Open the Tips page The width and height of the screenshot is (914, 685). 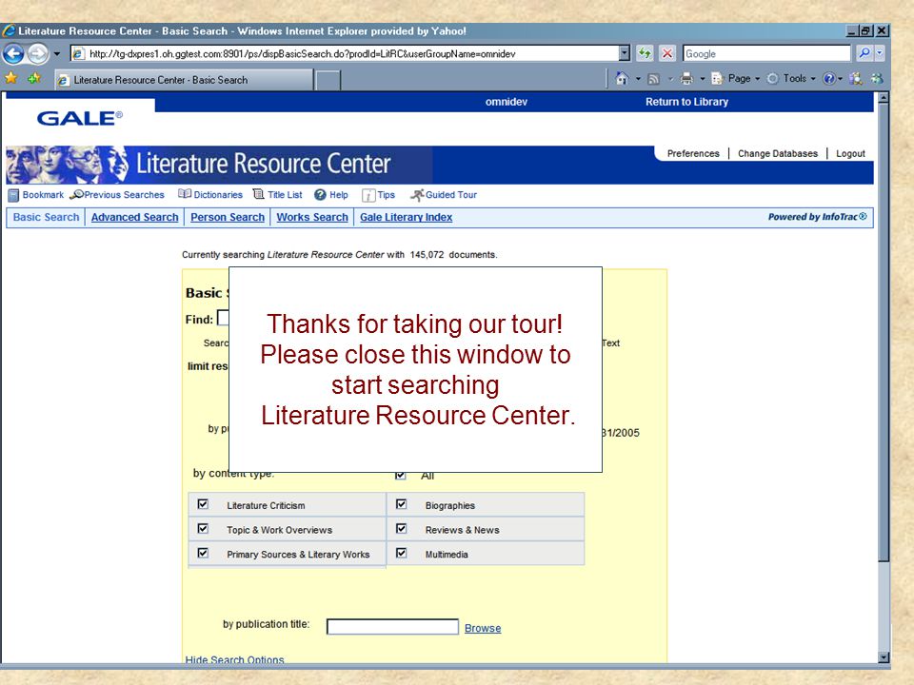pyautogui.click(x=378, y=195)
